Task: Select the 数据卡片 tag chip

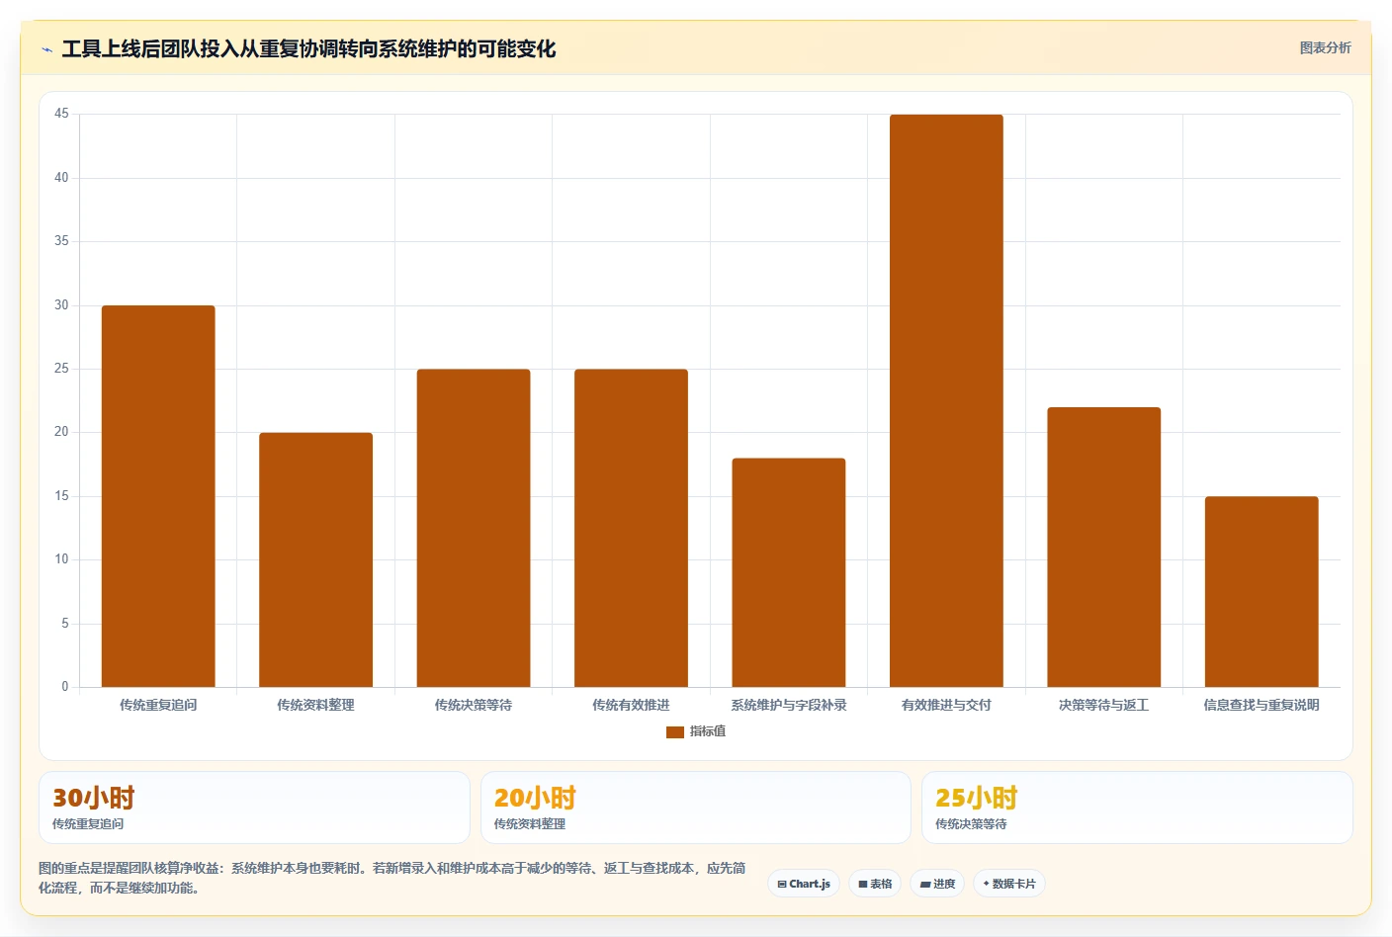Action: pos(1009,884)
